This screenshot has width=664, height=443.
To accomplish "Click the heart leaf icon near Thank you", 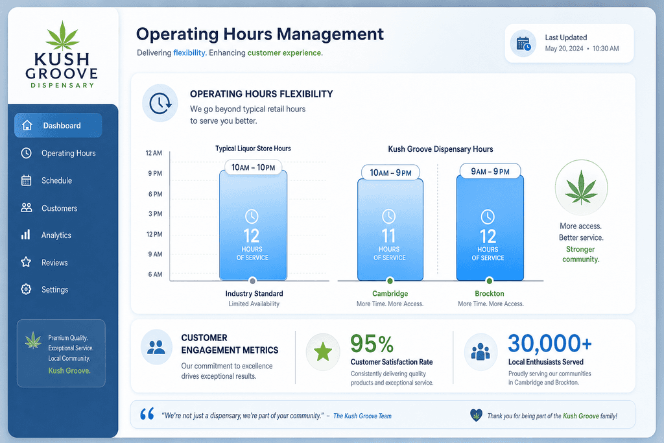I will click(477, 415).
